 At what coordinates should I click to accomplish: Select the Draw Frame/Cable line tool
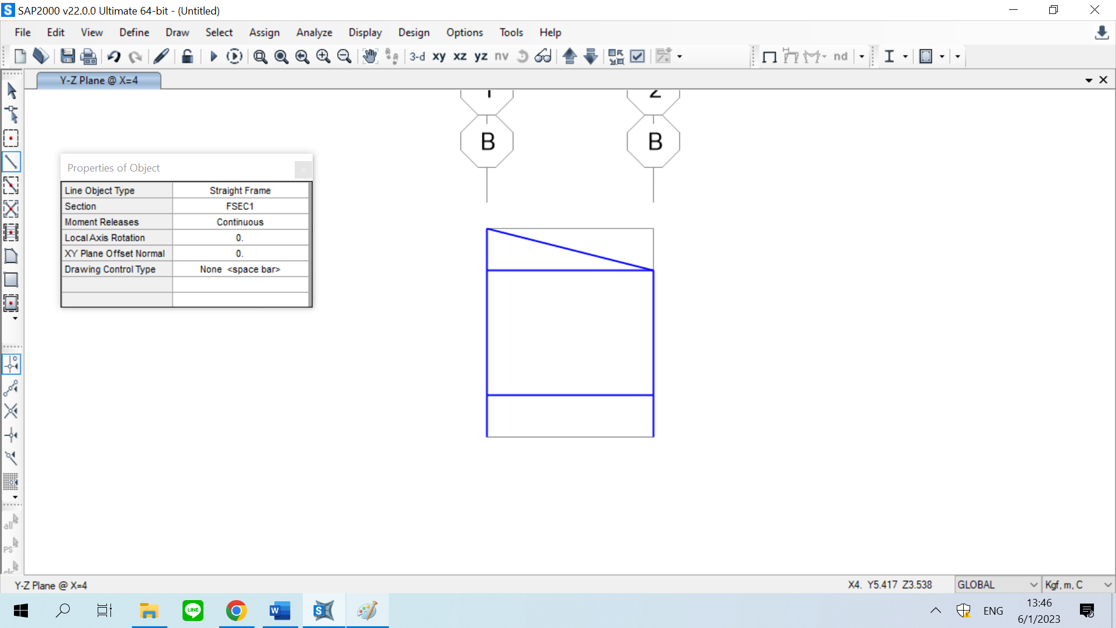click(x=11, y=162)
